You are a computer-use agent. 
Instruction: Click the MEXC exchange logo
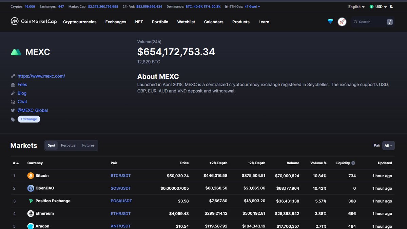click(x=16, y=52)
